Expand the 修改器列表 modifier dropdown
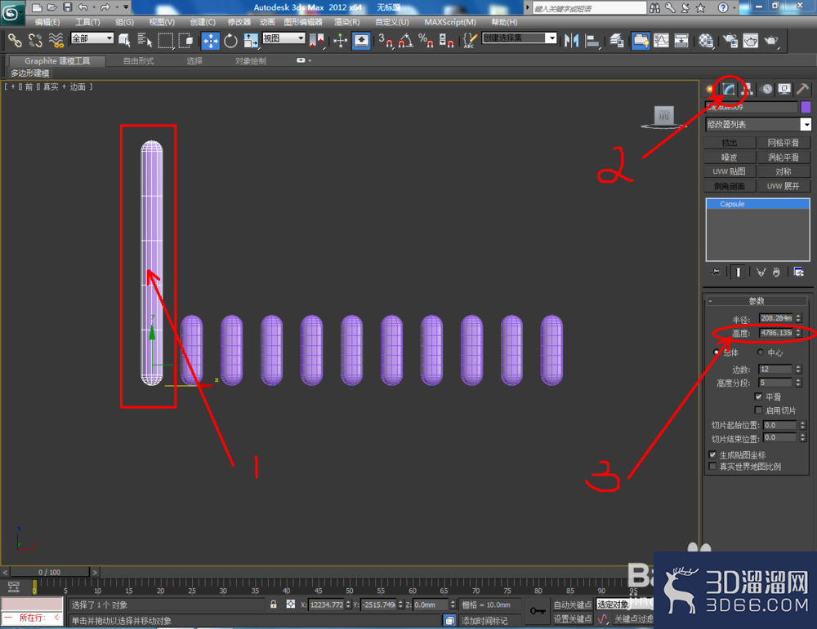The height and width of the screenshot is (629, 817). tap(806, 124)
